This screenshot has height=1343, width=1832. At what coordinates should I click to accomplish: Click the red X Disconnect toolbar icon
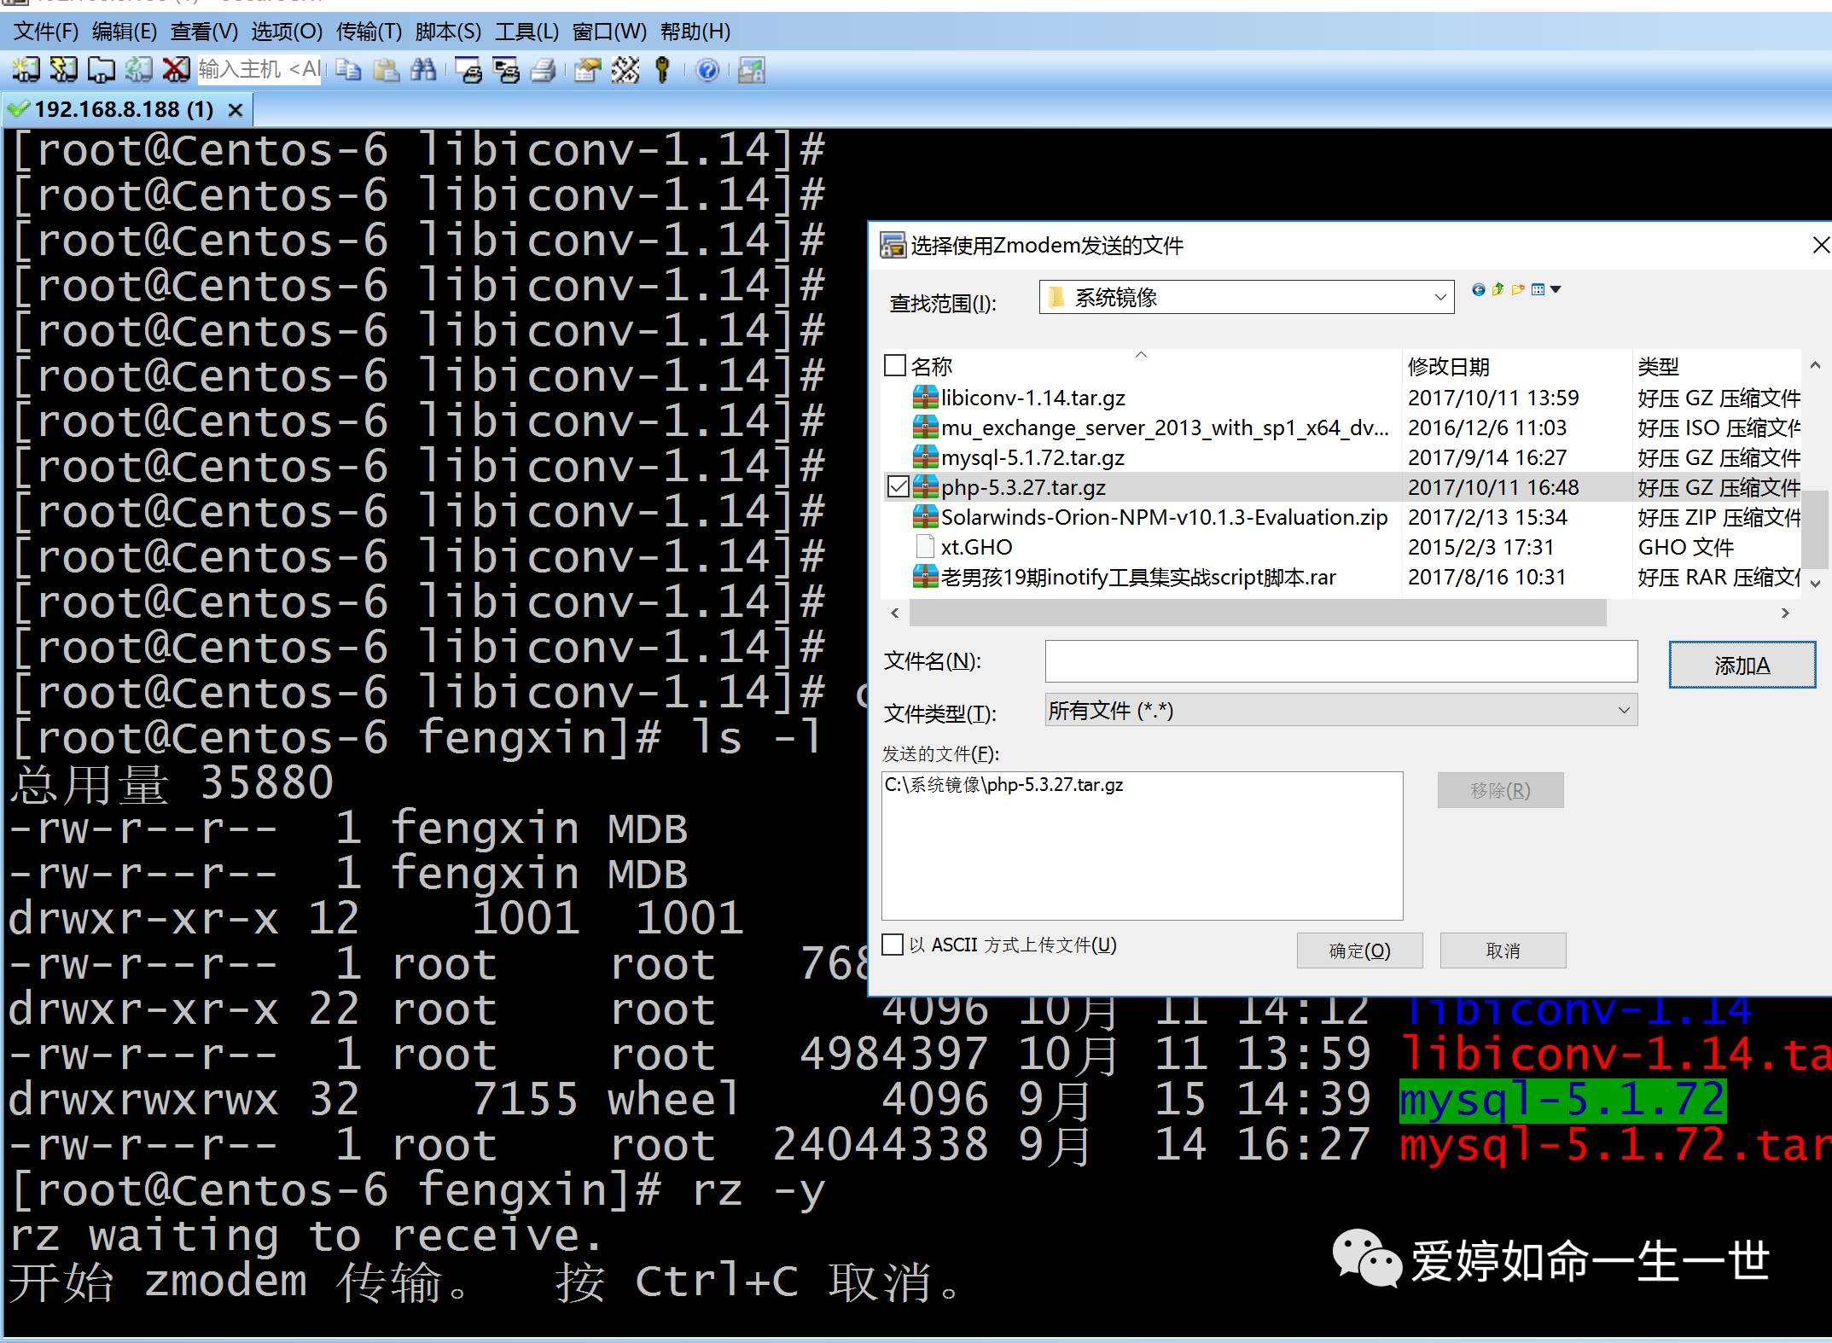click(x=177, y=70)
